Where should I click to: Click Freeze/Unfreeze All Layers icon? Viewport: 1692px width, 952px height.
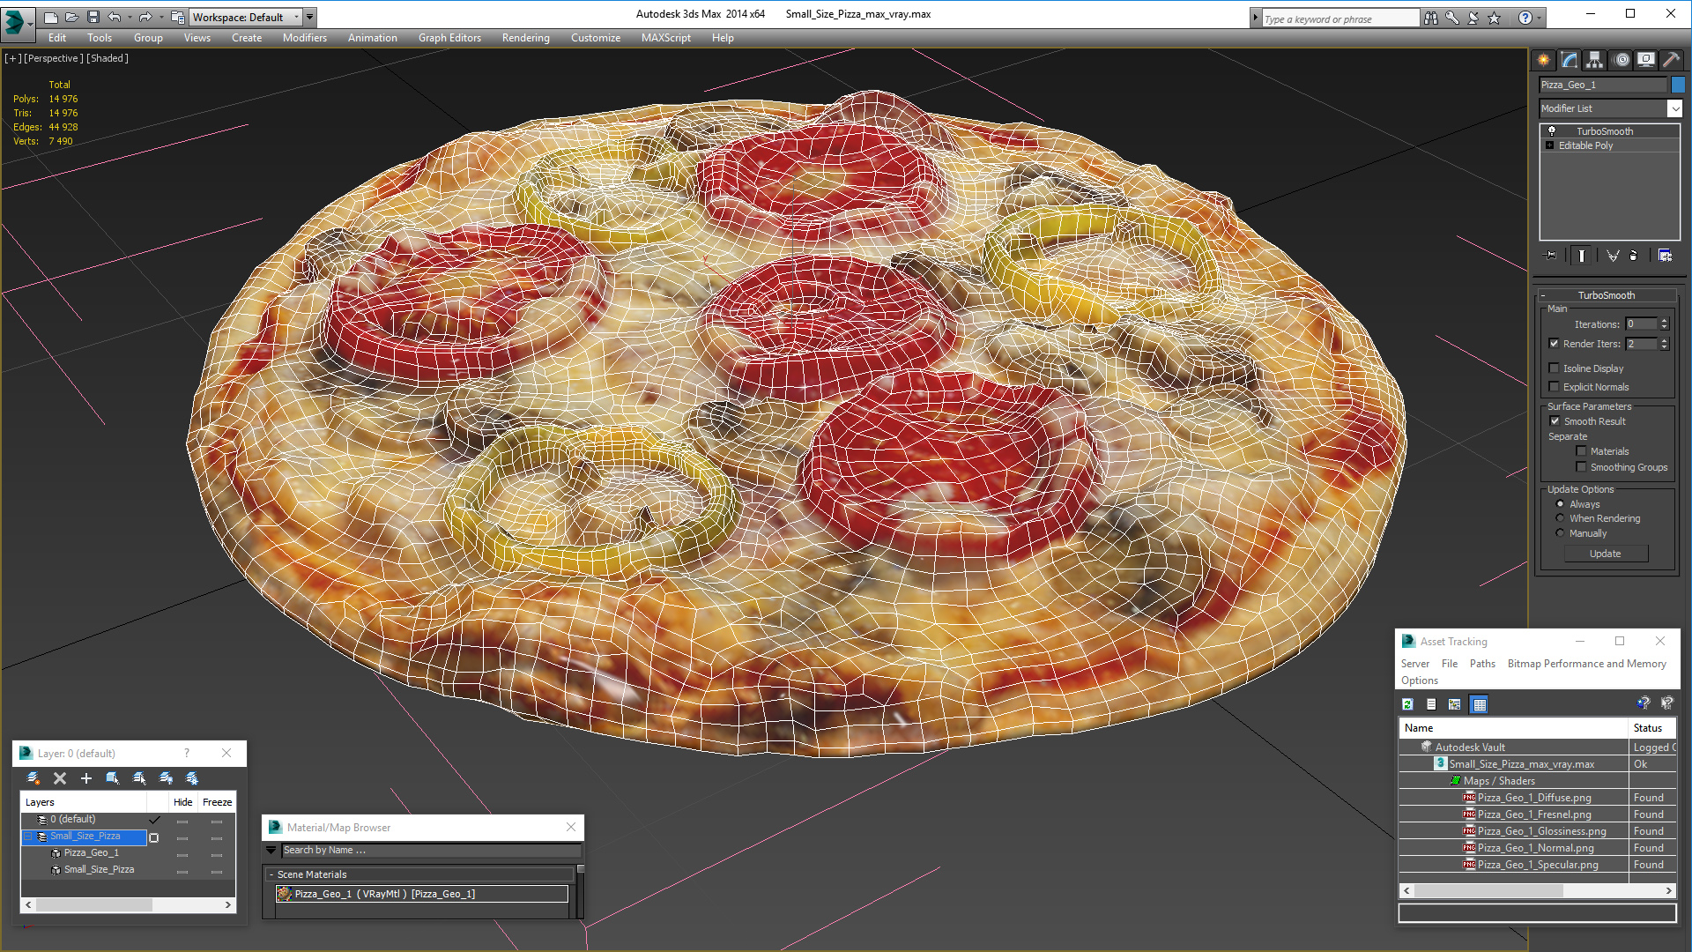click(192, 778)
